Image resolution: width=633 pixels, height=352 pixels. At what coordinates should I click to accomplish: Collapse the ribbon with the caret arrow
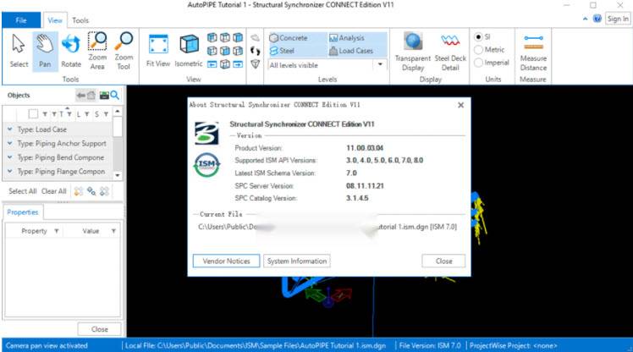tap(585, 19)
